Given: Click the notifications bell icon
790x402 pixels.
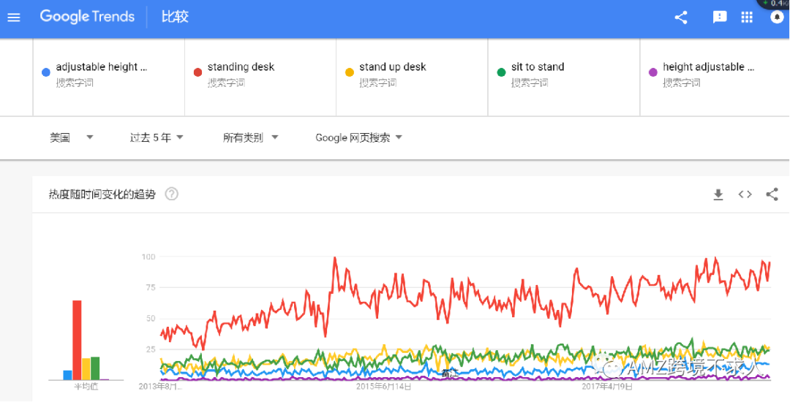Looking at the screenshot, I should click(x=777, y=18).
